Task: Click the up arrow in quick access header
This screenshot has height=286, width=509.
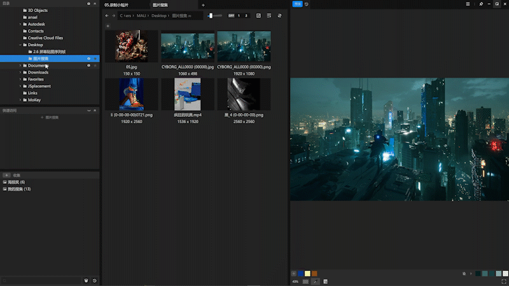Action: (95, 111)
